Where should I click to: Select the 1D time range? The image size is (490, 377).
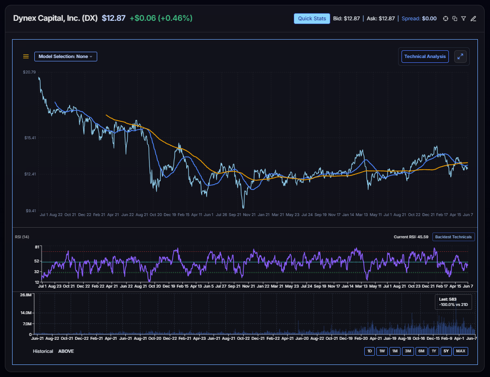(x=370, y=351)
